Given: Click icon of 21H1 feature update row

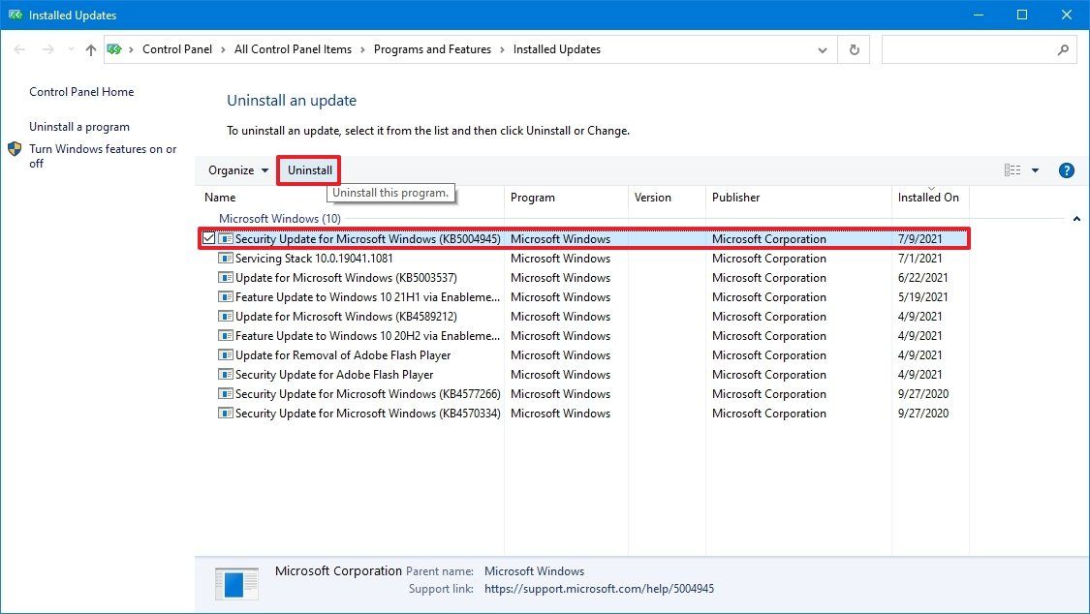Looking at the screenshot, I should point(225,296).
